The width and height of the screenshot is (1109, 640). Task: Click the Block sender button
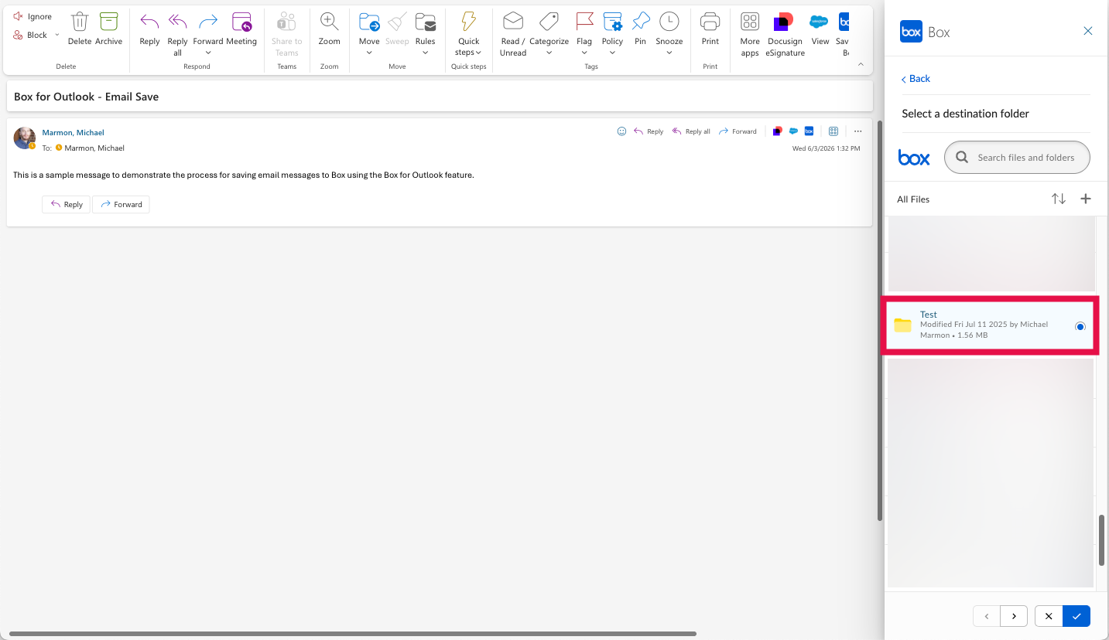click(x=30, y=35)
